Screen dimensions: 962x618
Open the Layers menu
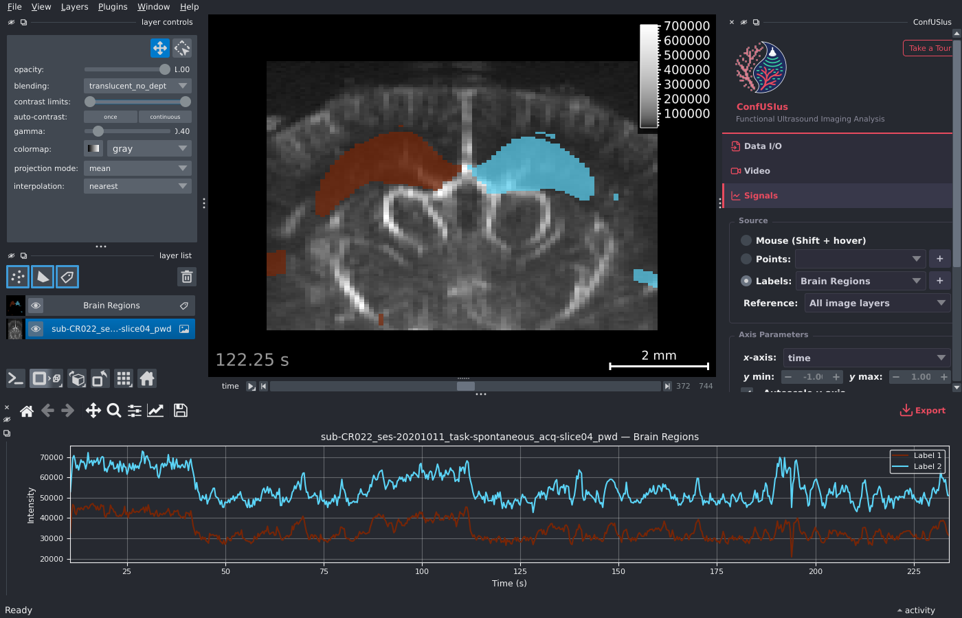[x=74, y=7]
